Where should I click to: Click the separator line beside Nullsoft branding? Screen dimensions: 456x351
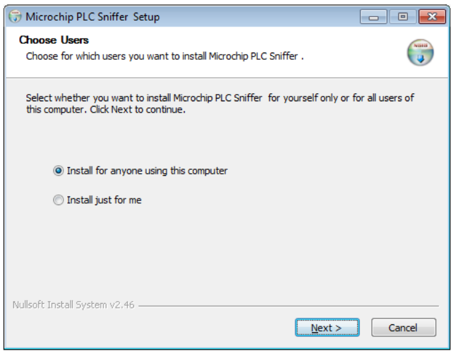[x=287, y=306]
